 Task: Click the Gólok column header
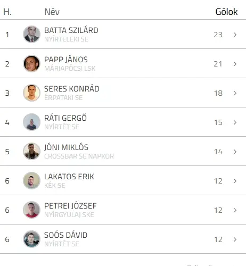click(226, 12)
